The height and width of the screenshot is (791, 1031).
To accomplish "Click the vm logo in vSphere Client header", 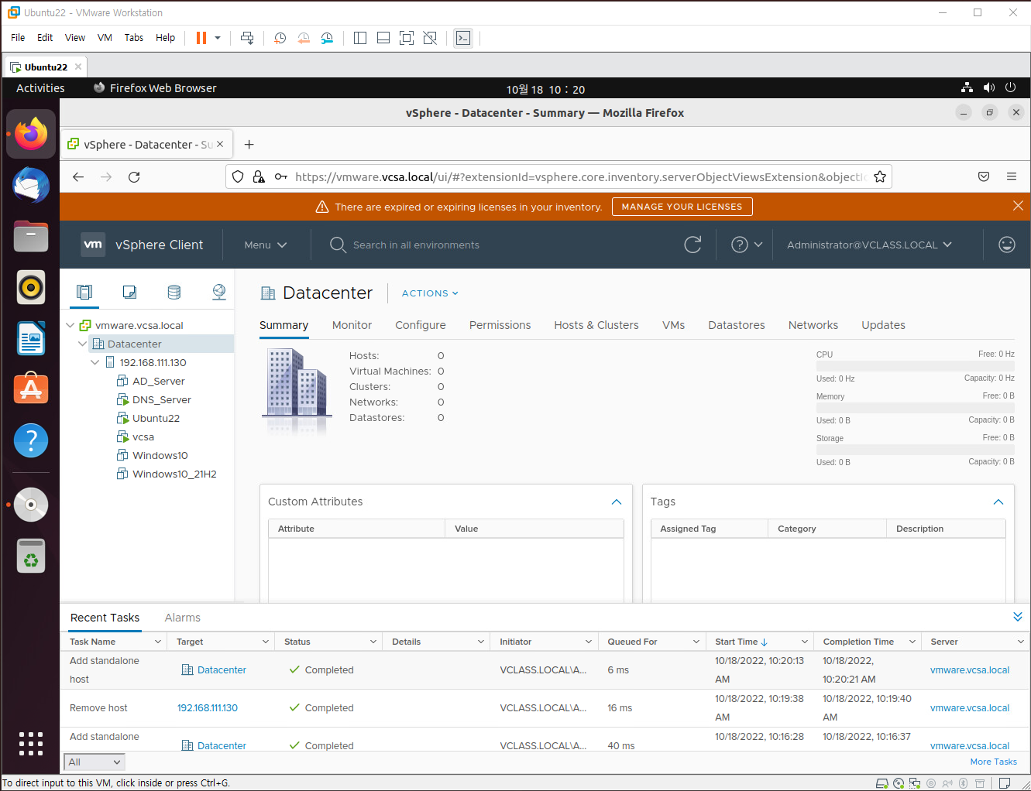I will (93, 245).
